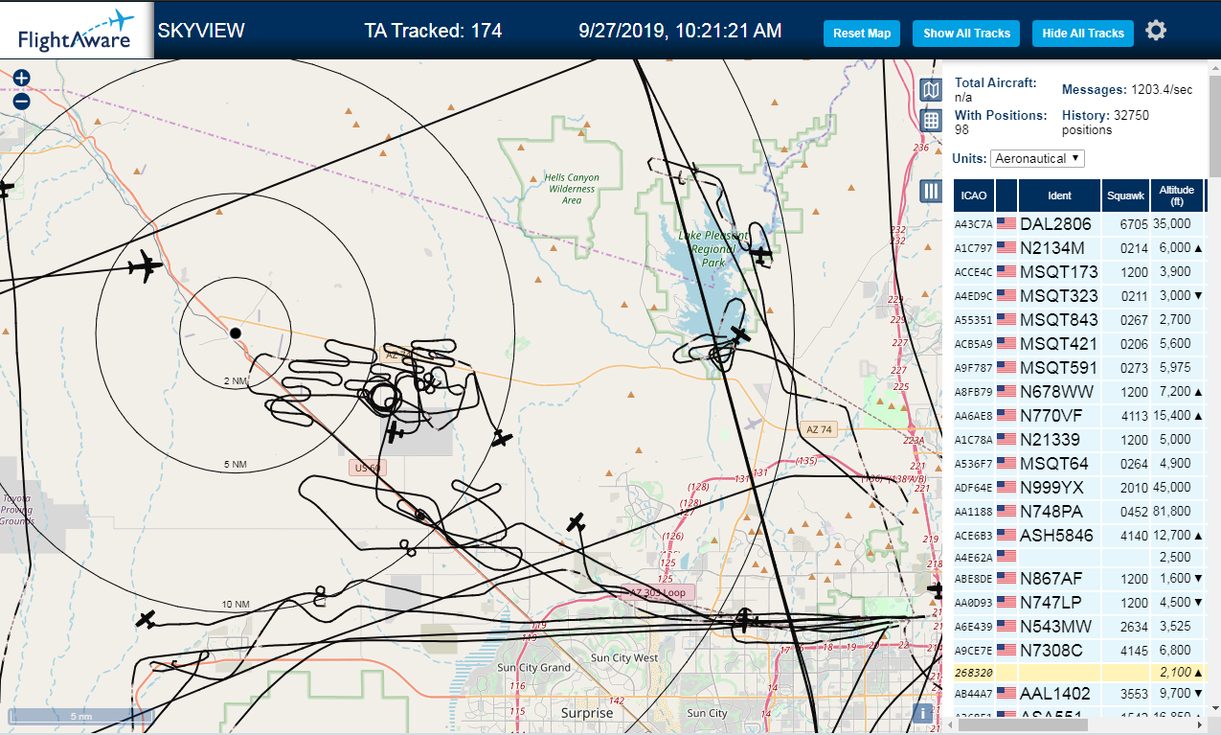Select the N21339 aircraft row

coord(1079,439)
